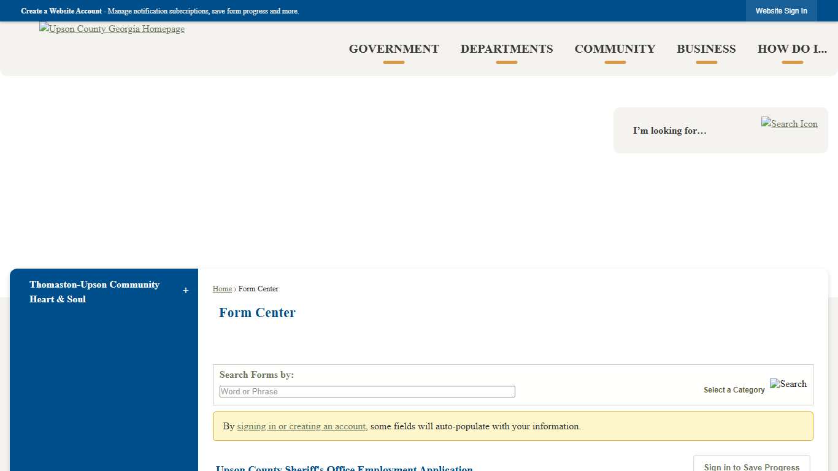This screenshot has width=838, height=471.
Task: Open the BUSINESS navigation menu
Action: 706,49
